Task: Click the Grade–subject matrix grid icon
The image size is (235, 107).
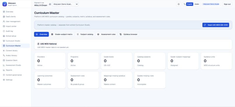Action: tap(52, 34)
